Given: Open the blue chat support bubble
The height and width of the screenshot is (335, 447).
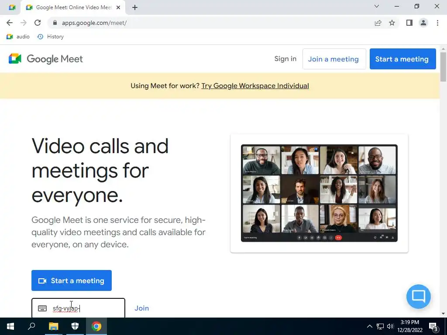Looking at the screenshot, I should 419,296.
